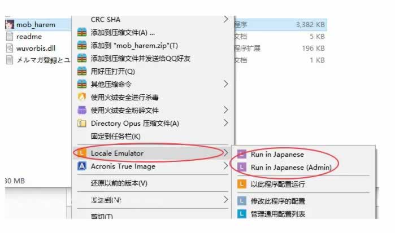395x233 pixels.
Task: Select 还原以前的版本(V) entry
Action: [x=119, y=183]
